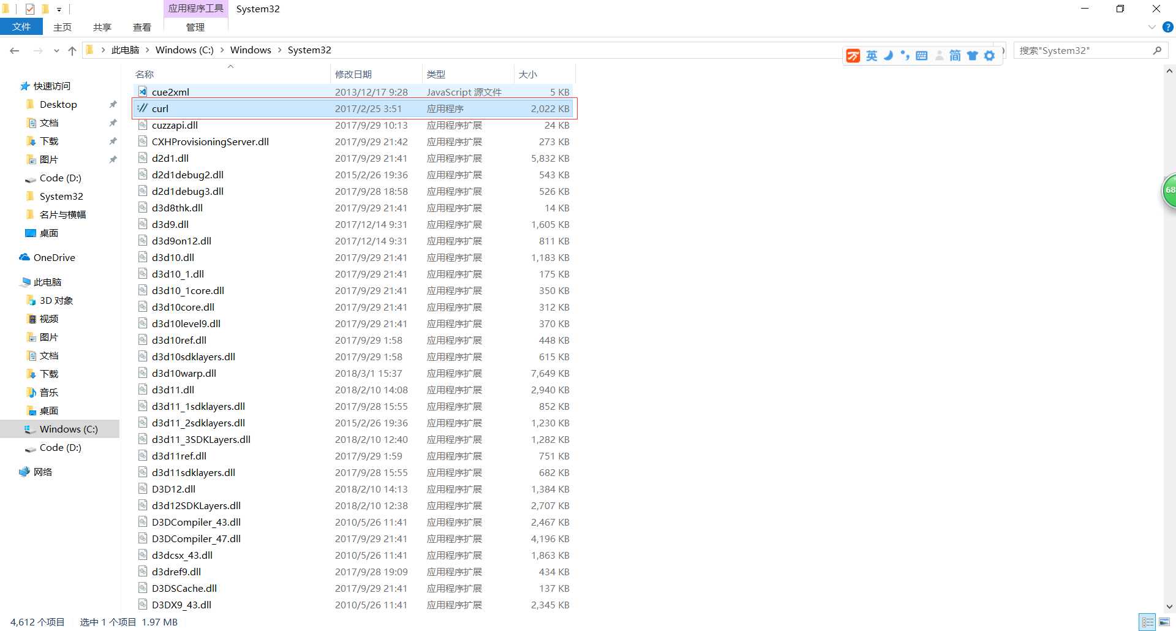The height and width of the screenshot is (631, 1176).
Task: Open the 文件 ribbon menu
Action: tap(21, 27)
